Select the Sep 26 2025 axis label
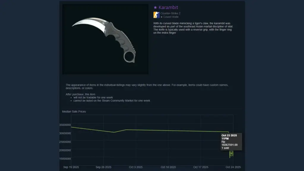 (103, 167)
